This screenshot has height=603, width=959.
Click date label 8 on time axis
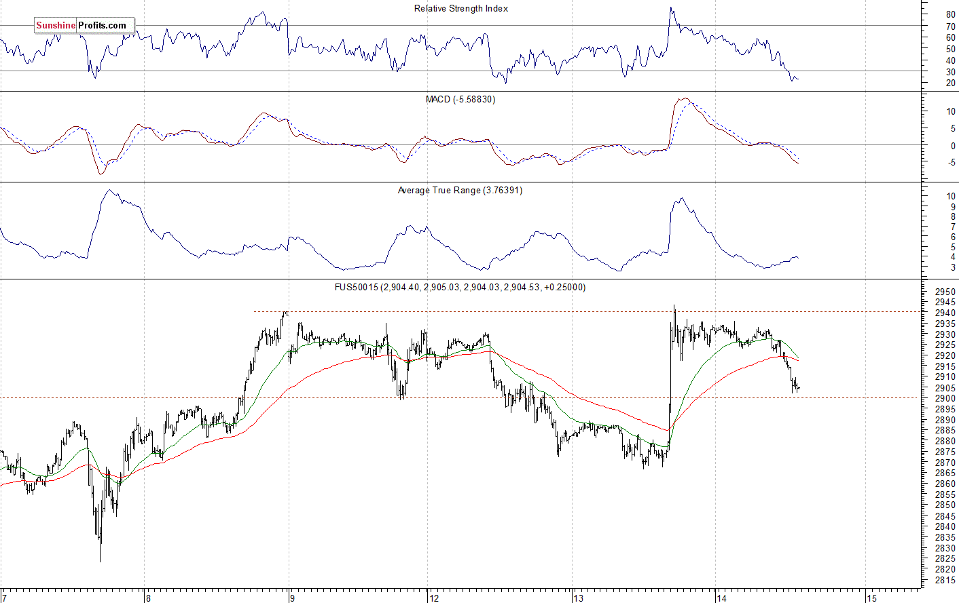148,598
